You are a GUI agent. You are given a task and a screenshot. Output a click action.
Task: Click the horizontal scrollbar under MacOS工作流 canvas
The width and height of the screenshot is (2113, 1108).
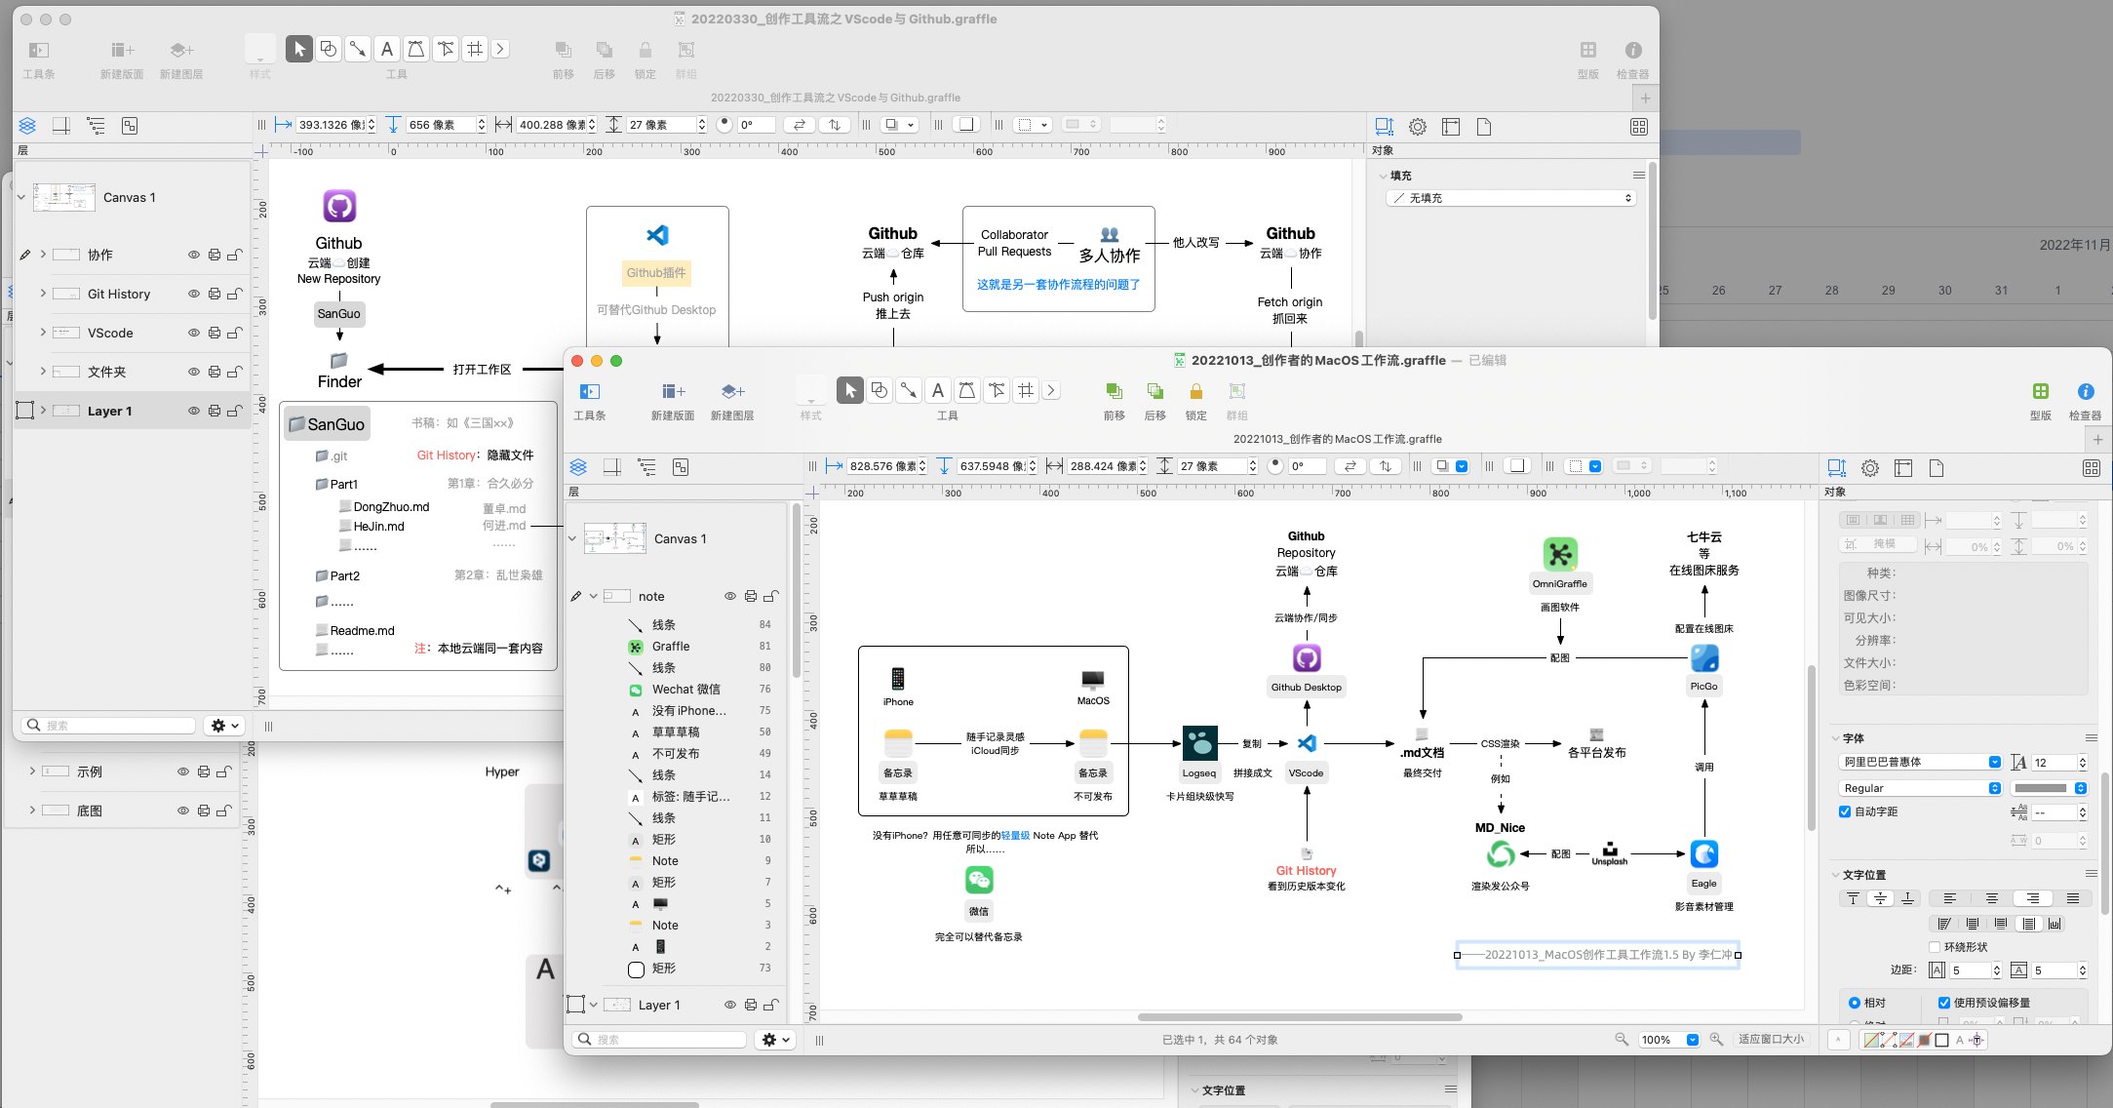(1300, 1017)
